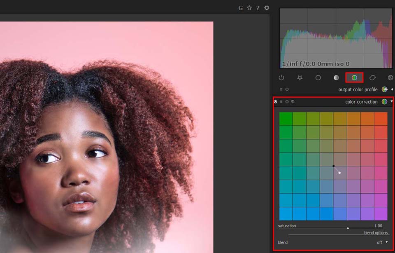Click the center node on the color grid

tap(333, 166)
